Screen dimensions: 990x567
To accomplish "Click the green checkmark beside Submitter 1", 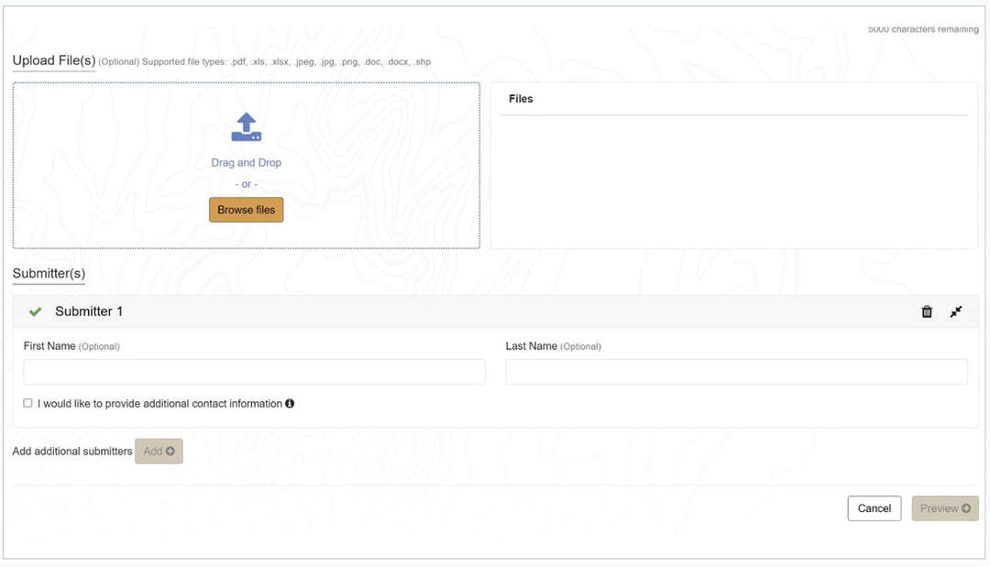I will pos(35,311).
